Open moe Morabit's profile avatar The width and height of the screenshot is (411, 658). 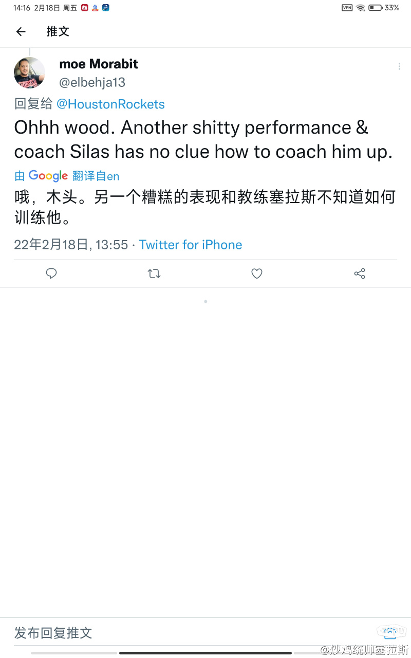(29, 72)
